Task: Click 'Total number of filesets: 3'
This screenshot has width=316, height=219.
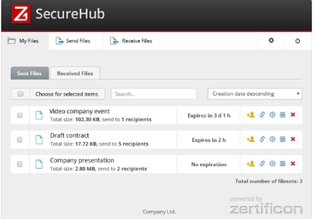Action: point(269,181)
